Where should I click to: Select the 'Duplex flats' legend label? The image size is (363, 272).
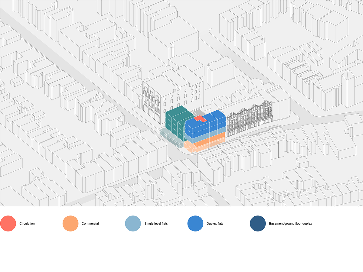pos(215,224)
